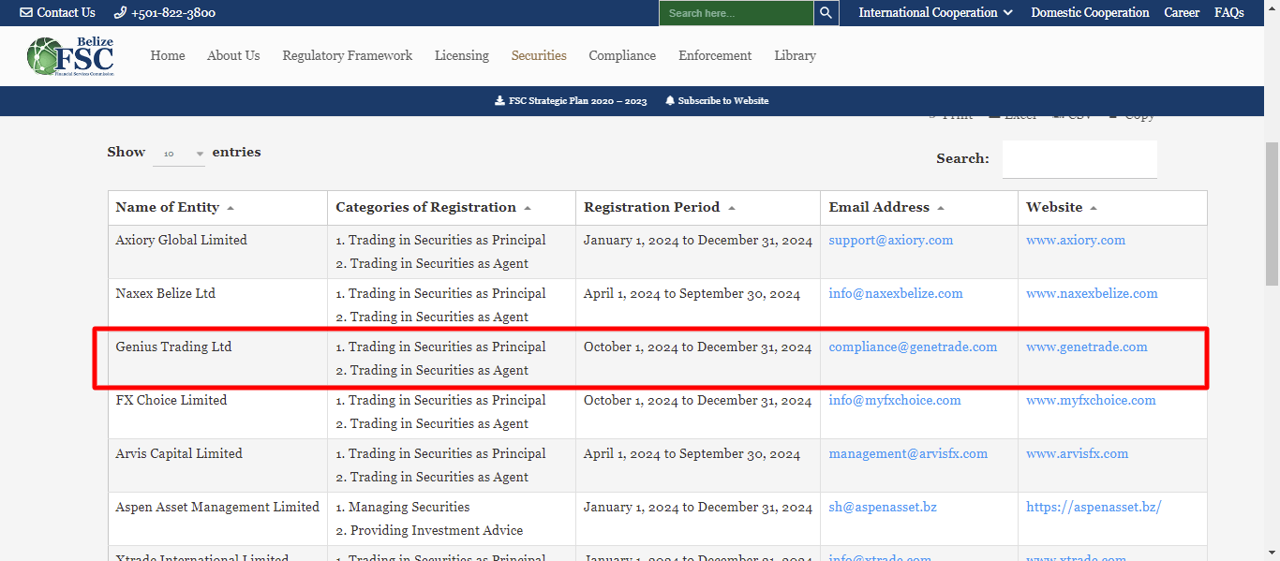Screen dimensions: 1280x561
Task: Click the Belize FSC logo
Action: 71,56
